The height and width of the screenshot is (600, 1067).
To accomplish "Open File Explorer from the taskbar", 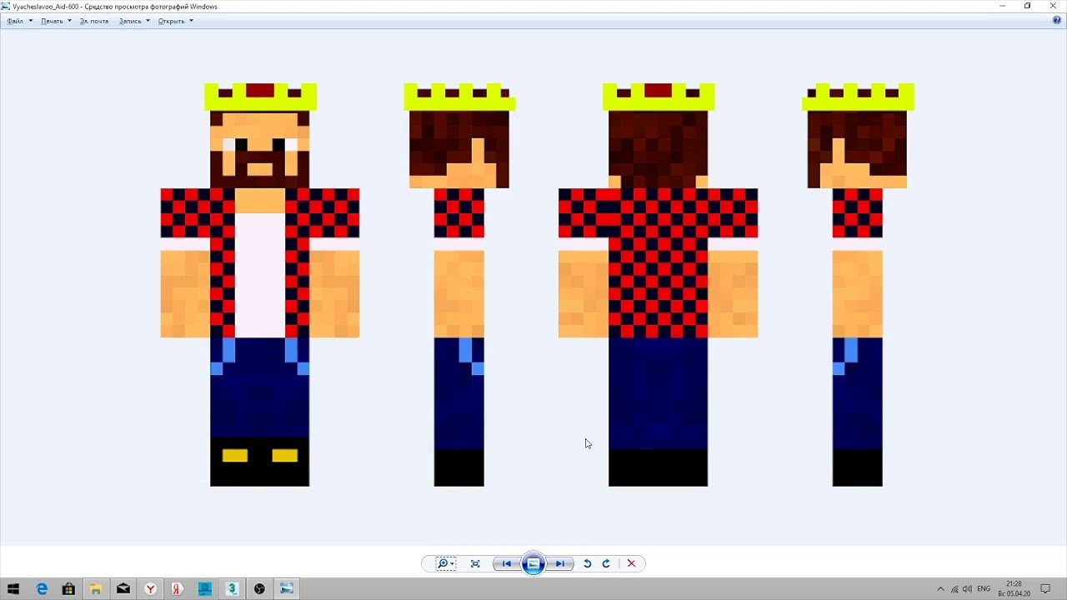I will coord(96,588).
